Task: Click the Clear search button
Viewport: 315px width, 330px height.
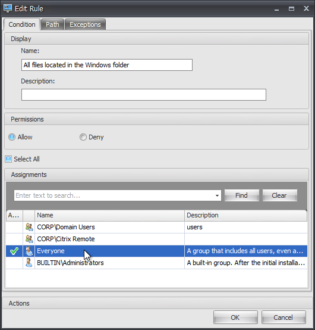Action: (279, 195)
